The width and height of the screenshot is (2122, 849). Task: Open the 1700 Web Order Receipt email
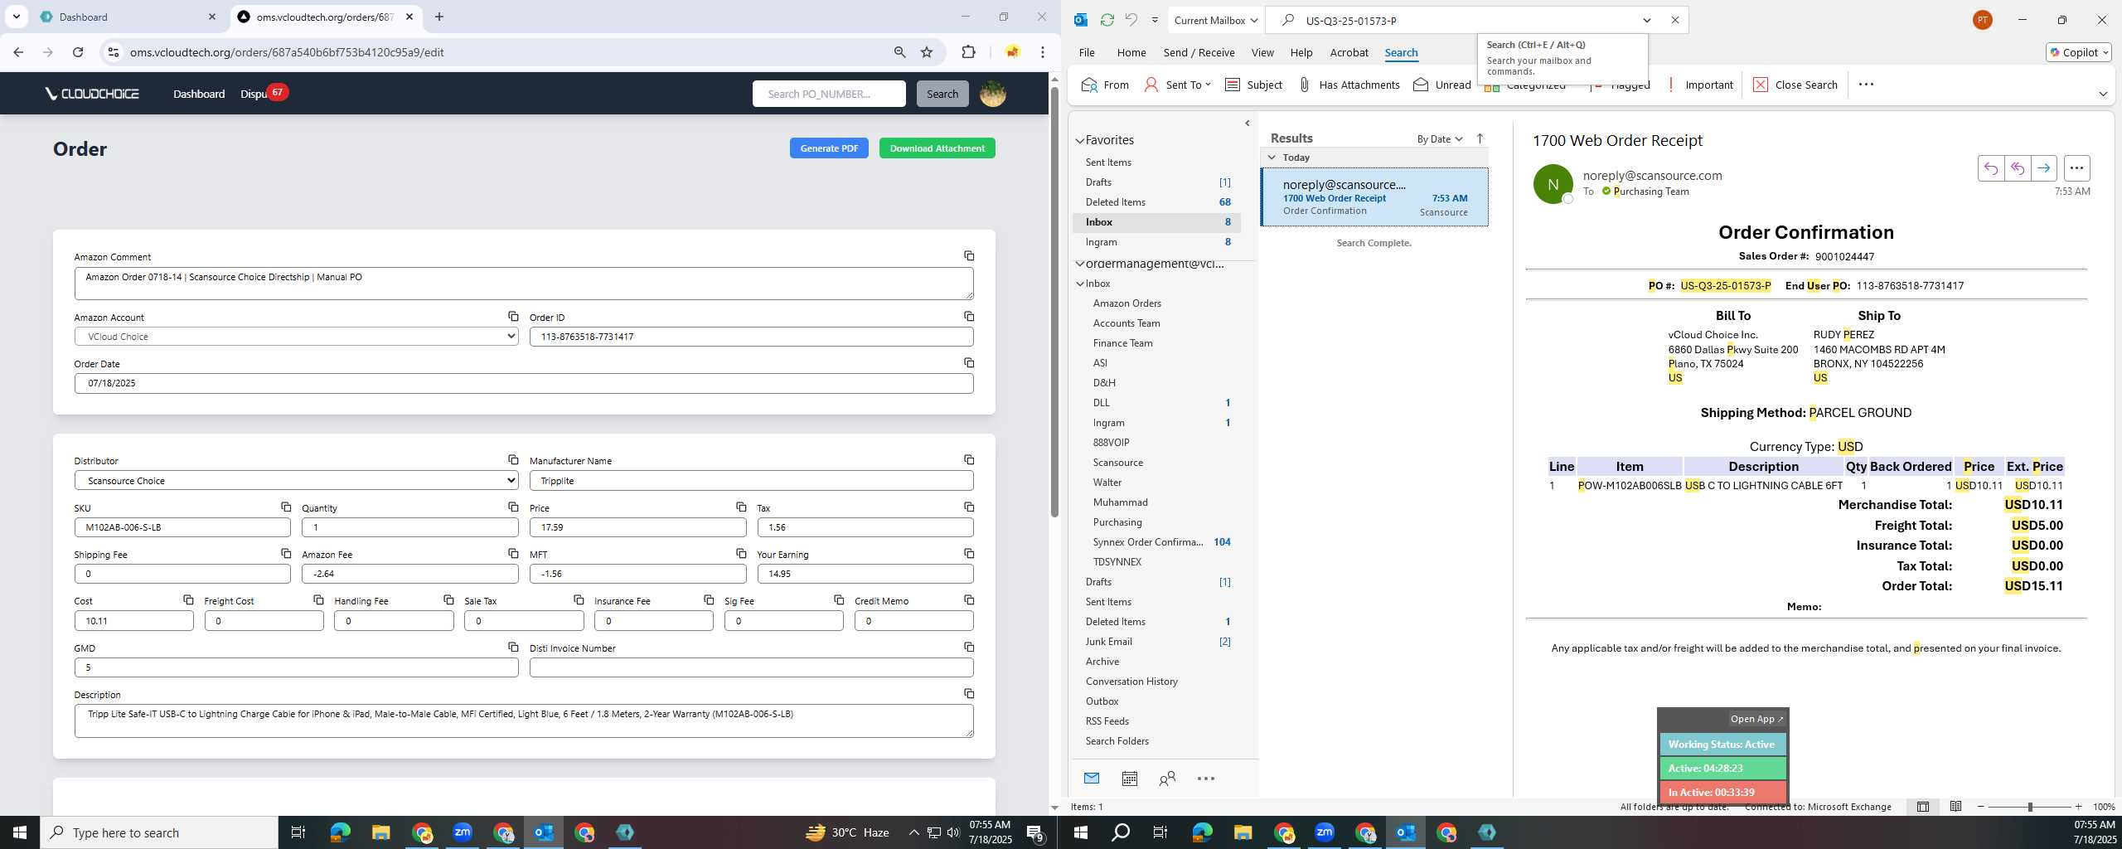(1374, 197)
